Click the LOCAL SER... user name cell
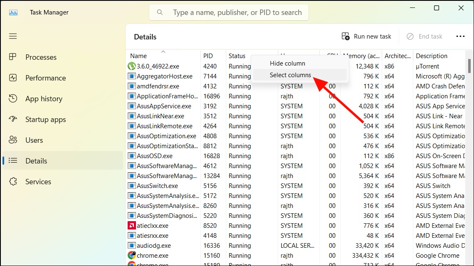 pos(297,246)
